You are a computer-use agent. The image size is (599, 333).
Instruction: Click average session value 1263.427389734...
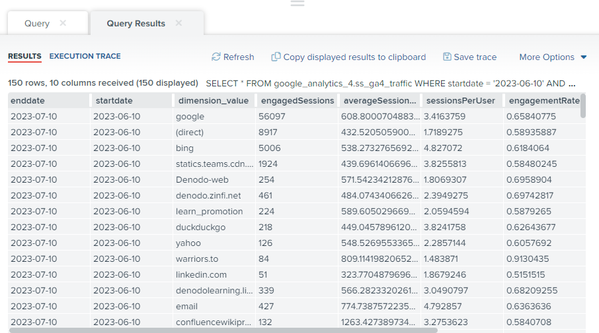(380, 322)
